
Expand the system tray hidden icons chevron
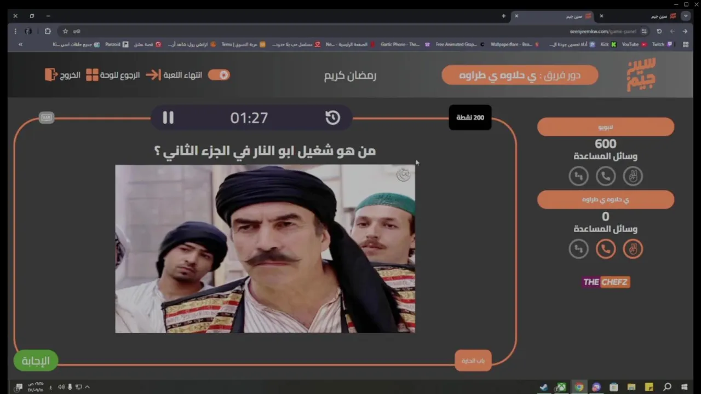tap(87, 387)
